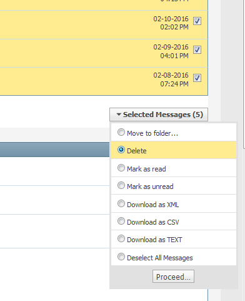
Task: Click the blue-gray header bar left of menu
Action: (x=54, y=150)
